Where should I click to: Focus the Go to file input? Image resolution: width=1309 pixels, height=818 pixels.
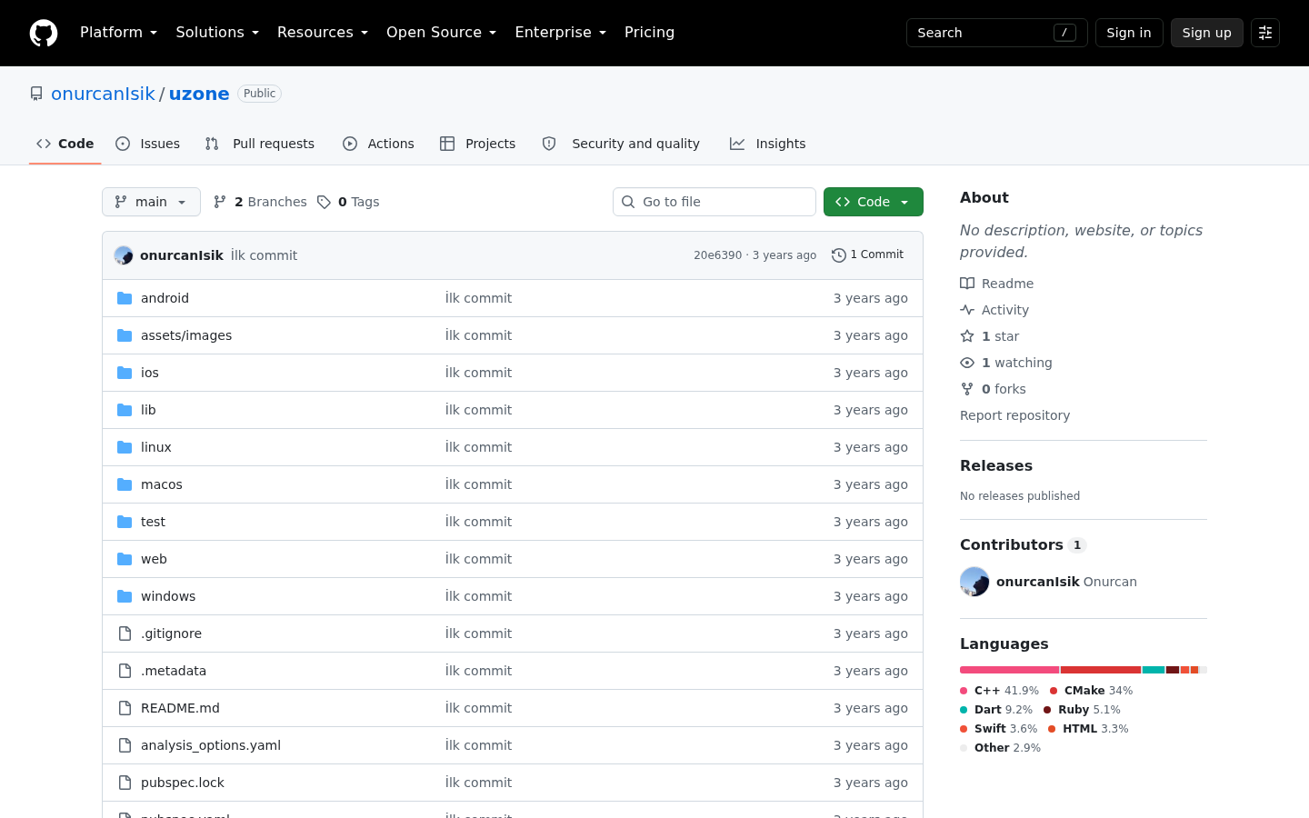[x=714, y=202]
